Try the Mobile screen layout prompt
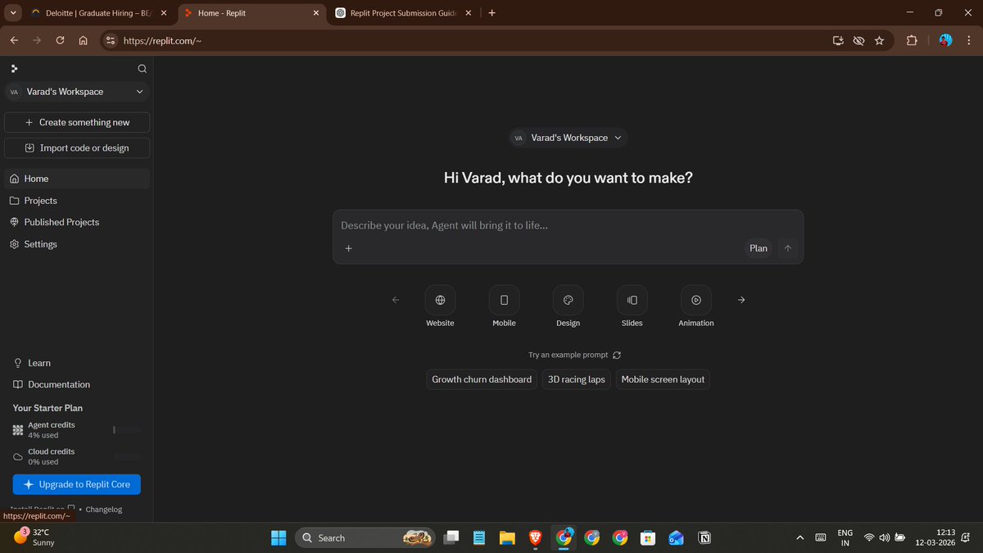The image size is (983, 553). (663, 379)
